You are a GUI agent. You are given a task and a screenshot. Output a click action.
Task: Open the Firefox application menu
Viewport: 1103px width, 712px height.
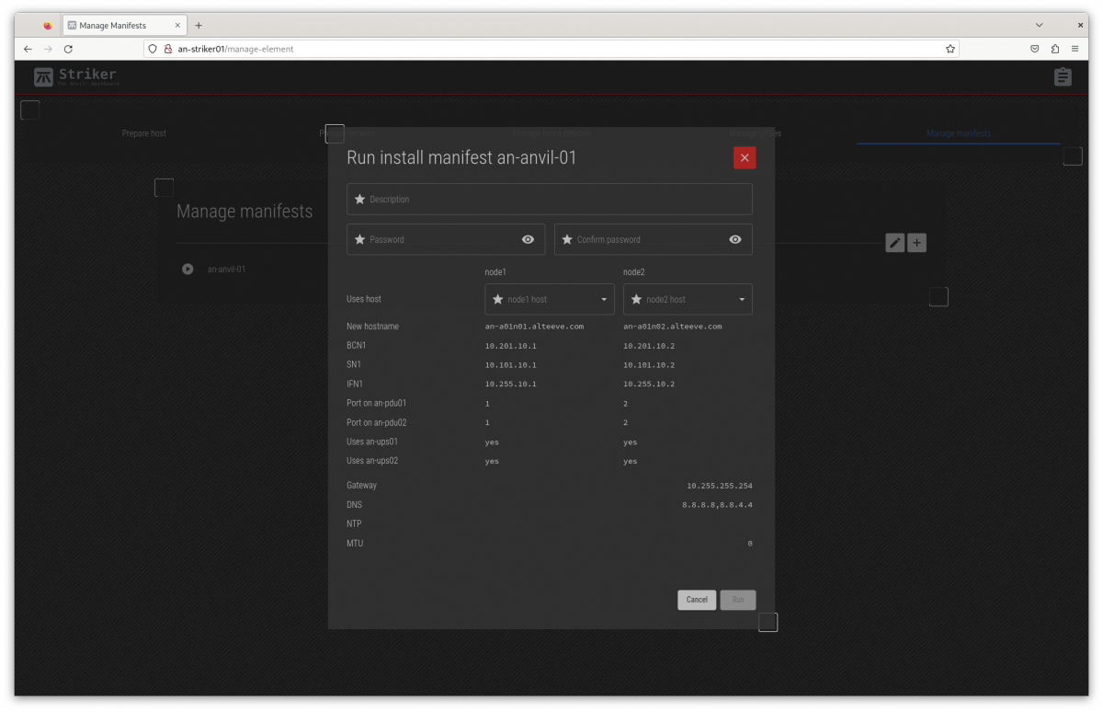(x=1075, y=49)
